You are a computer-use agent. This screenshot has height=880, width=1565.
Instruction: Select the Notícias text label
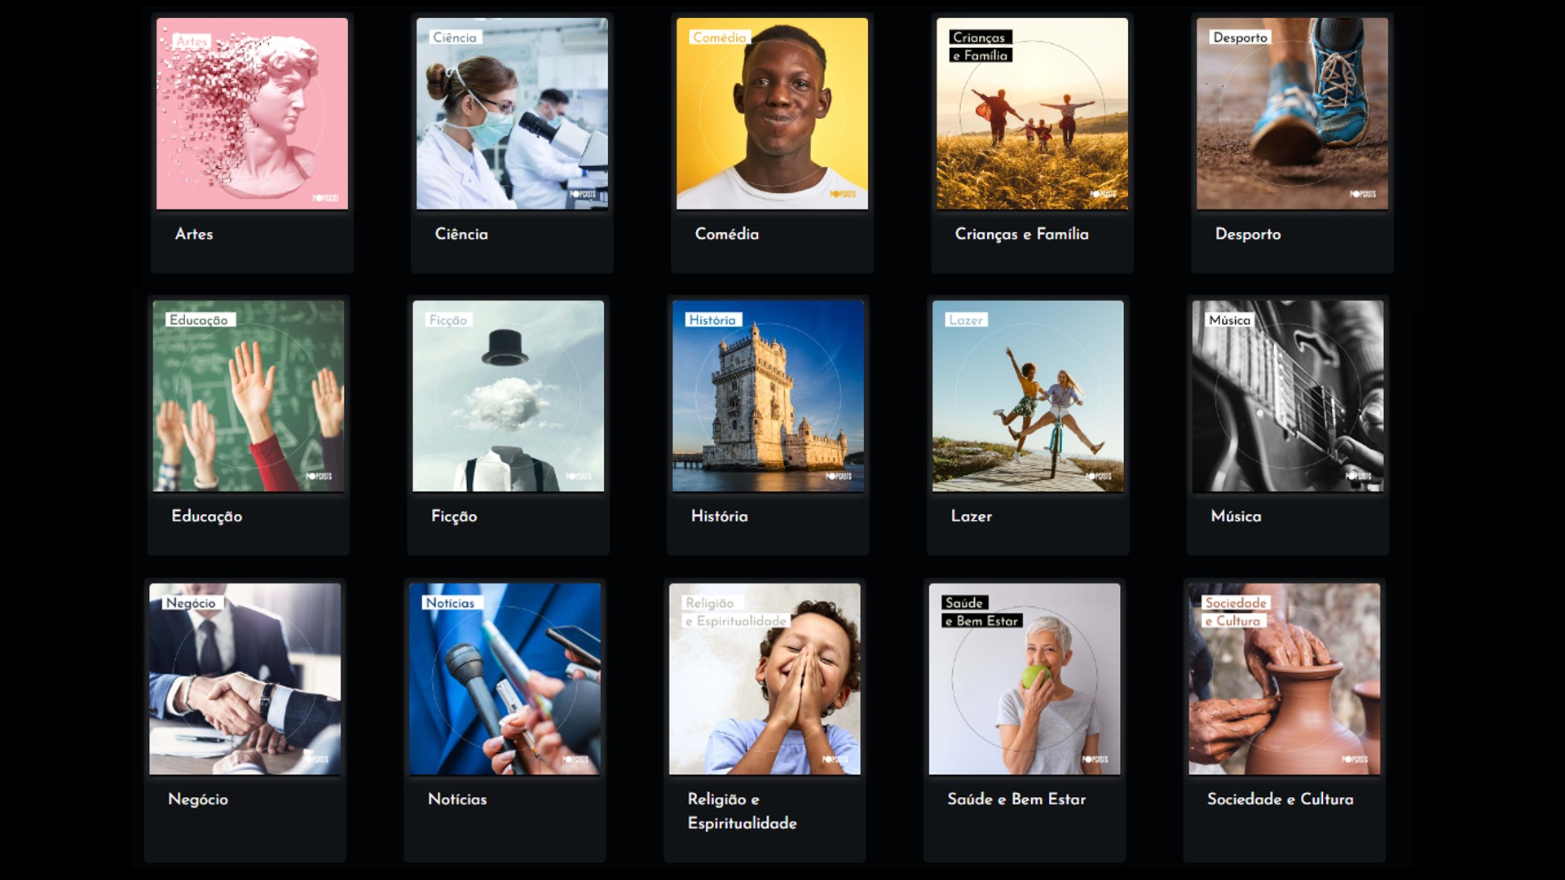click(x=457, y=799)
